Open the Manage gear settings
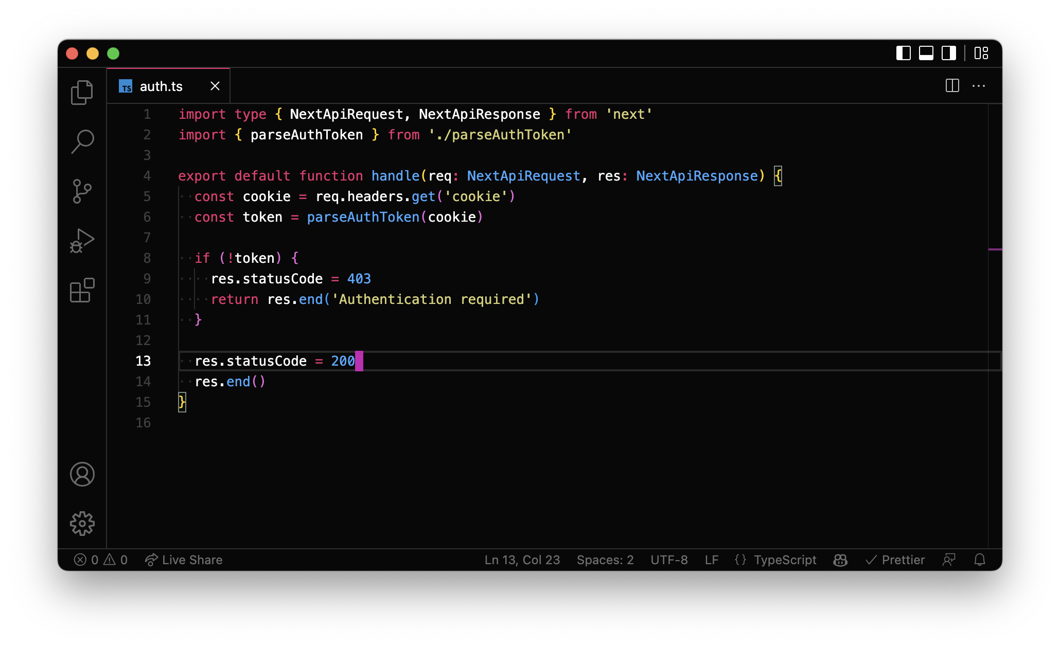Screen dimensions: 1060x647 (82, 524)
